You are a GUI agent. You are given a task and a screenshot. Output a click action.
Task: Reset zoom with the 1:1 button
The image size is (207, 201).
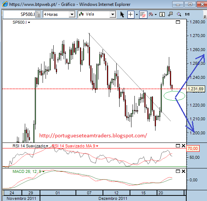187,14
